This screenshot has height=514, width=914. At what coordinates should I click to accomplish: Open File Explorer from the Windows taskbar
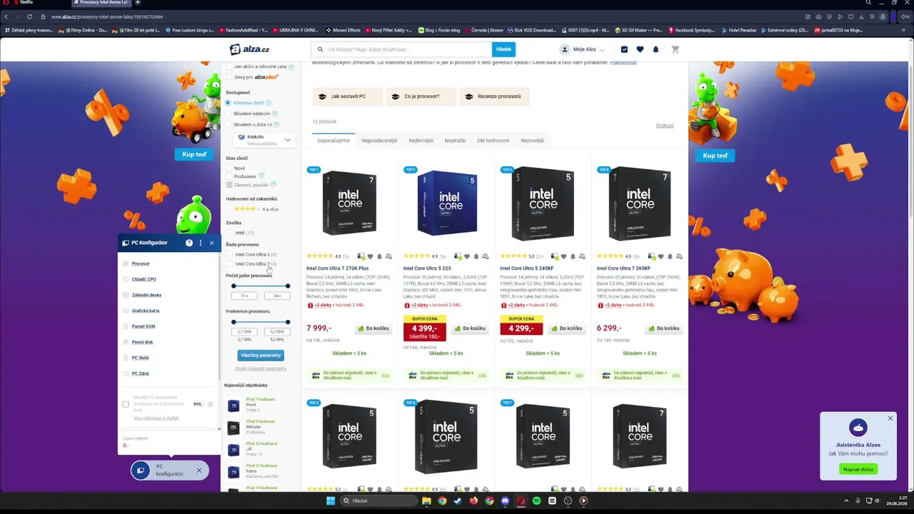[x=426, y=500]
